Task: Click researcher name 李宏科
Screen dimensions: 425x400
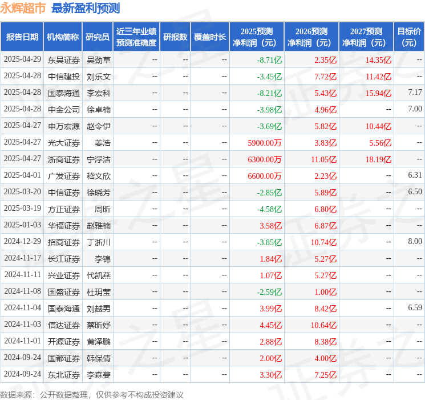Action: (x=98, y=93)
